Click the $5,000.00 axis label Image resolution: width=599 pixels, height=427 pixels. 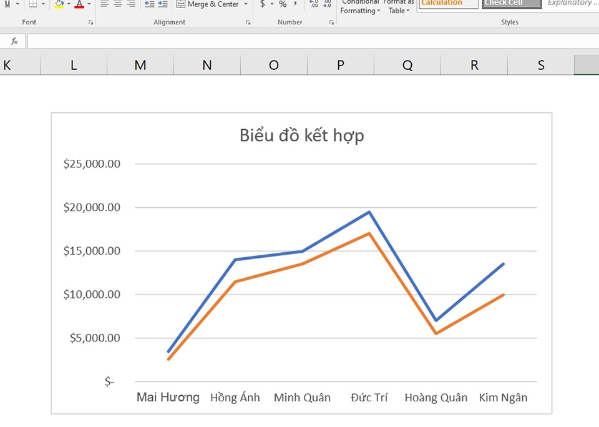pos(95,338)
